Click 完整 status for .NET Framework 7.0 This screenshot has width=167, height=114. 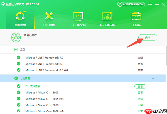[140, 58]
